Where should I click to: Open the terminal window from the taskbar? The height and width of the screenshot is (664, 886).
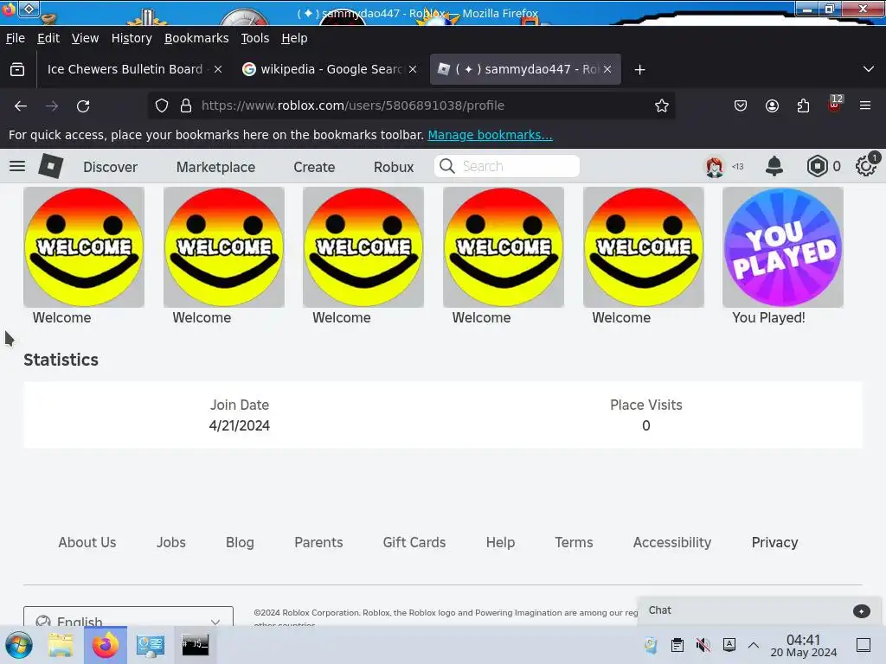pos(195,645)
